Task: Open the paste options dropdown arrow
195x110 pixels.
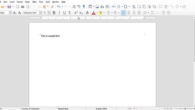Action: tap(48, 7)
